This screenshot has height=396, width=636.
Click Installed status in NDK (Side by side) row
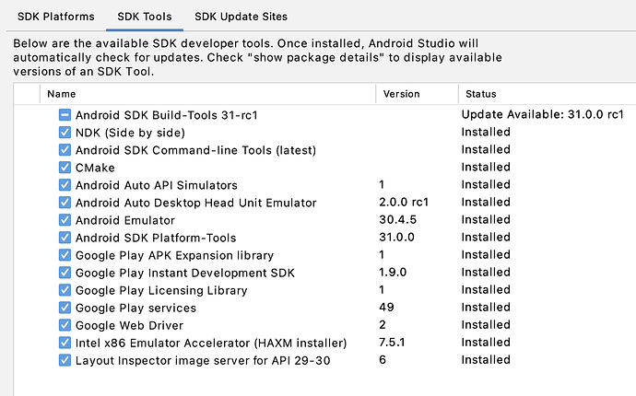[x=486, y=132]
